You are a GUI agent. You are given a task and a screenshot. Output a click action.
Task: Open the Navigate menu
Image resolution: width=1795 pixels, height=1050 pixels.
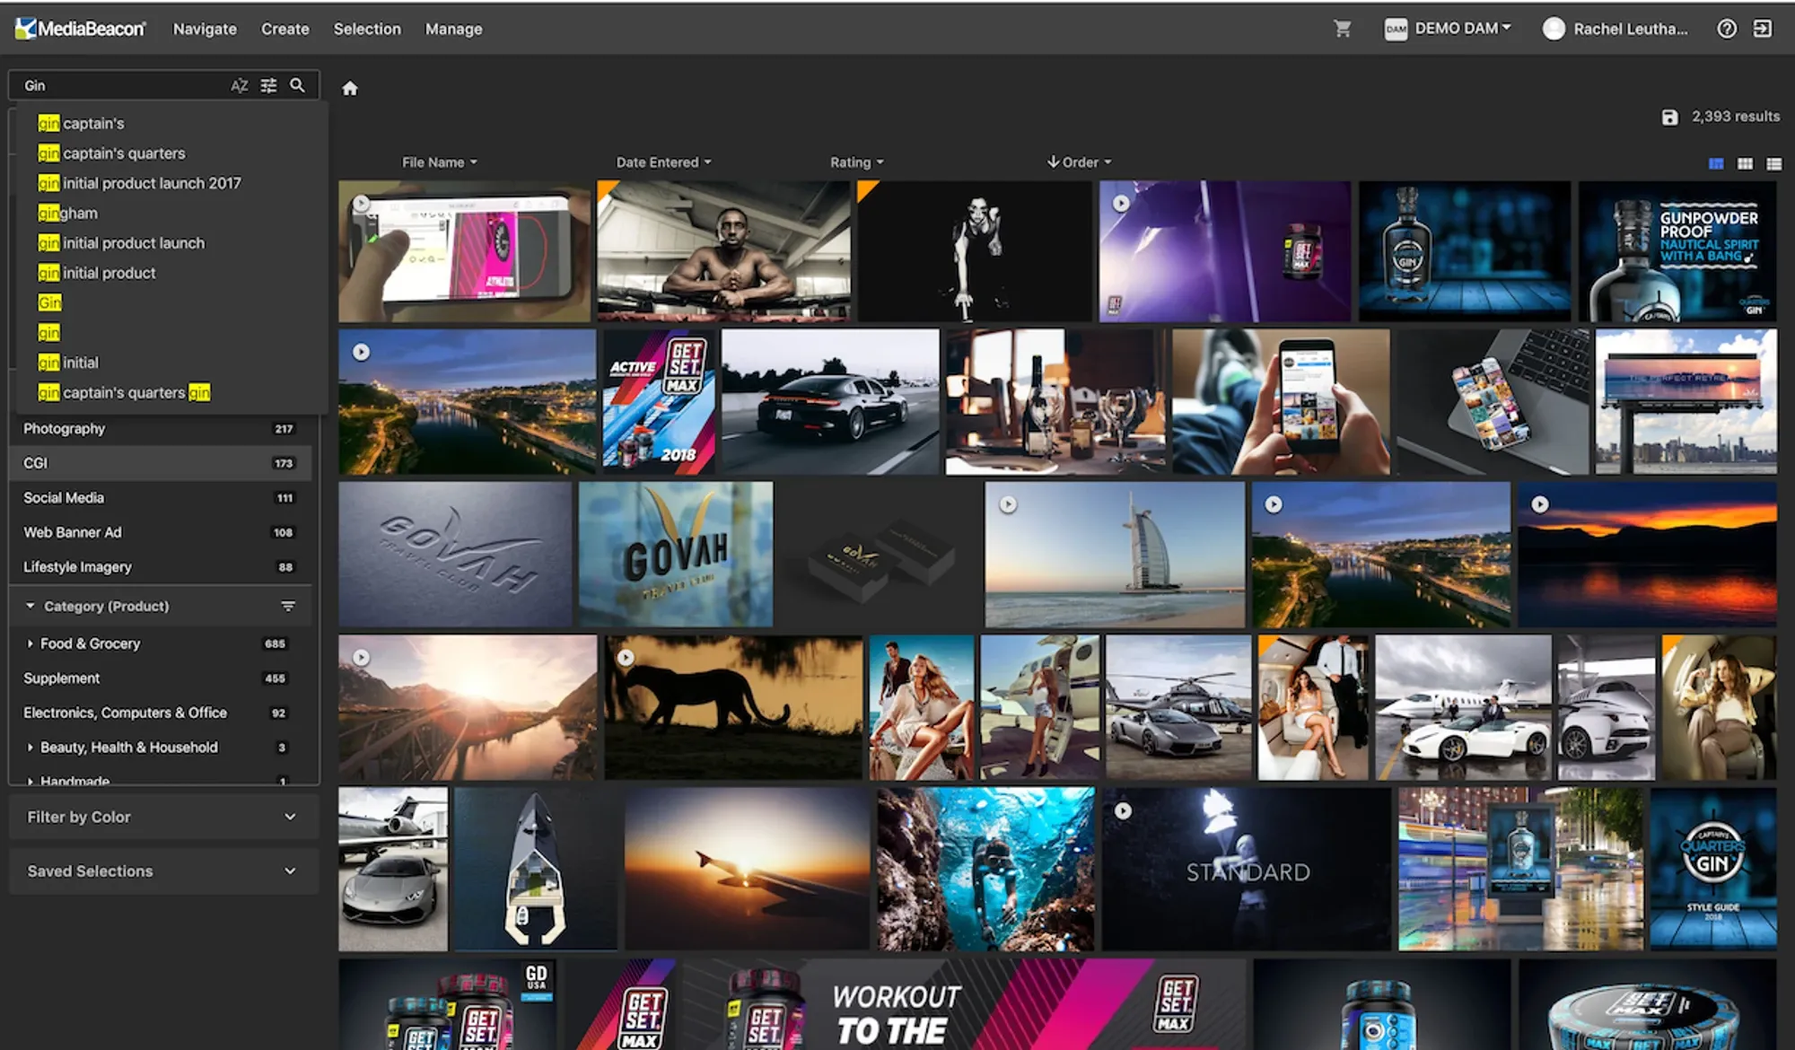[205, 29]
